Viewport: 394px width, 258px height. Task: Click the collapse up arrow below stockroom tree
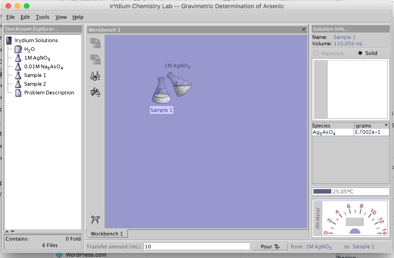pos(7,232)
